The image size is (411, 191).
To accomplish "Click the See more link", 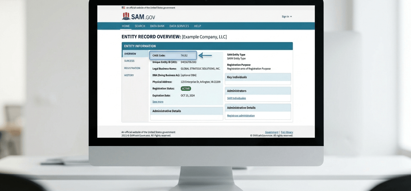I will [158, 102].
